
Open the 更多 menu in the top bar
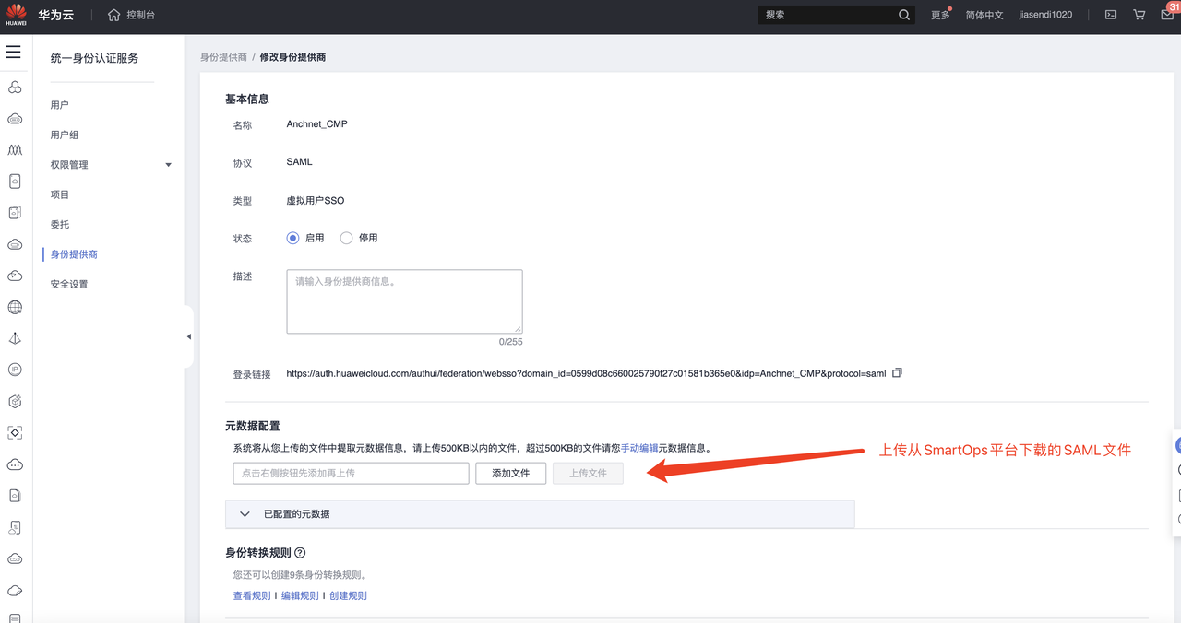point(940,15)
